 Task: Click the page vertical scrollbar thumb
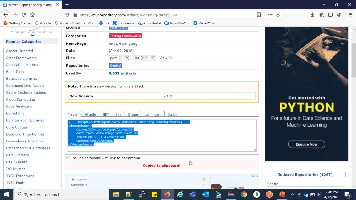[x=353, y=60]
